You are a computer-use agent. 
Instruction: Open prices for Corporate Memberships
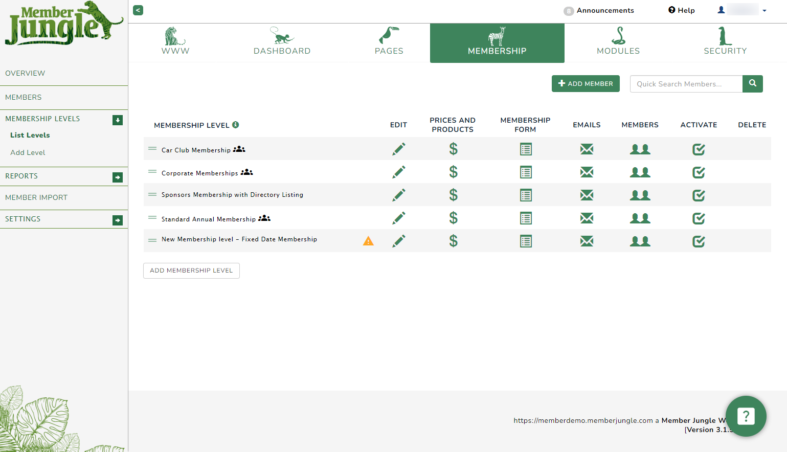(x=453, y=172)
